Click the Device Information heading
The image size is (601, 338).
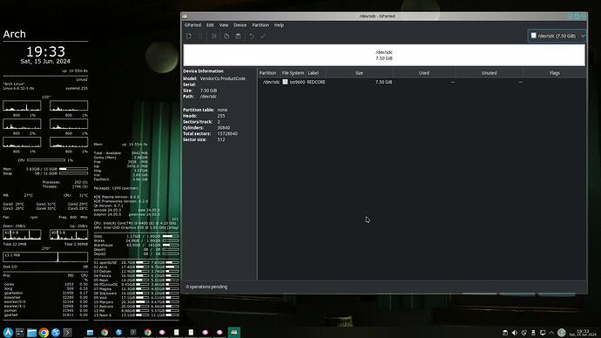(203, 71)
